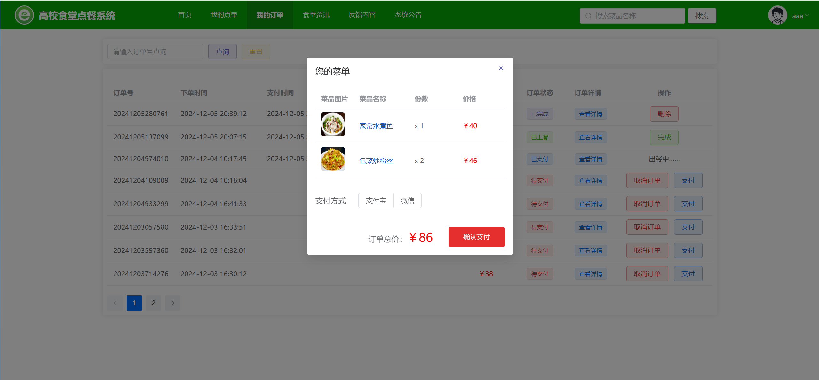
Task: Go to next page using right arrow
Action: coord(173,303)
